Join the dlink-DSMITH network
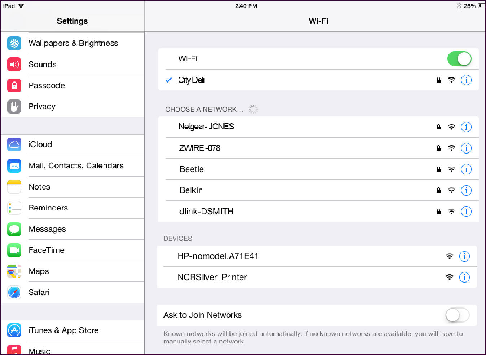 pos(319,212)
